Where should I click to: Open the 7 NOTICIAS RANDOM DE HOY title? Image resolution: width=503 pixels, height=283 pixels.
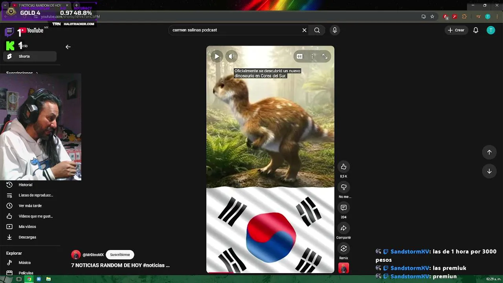[x=120, y=265]
